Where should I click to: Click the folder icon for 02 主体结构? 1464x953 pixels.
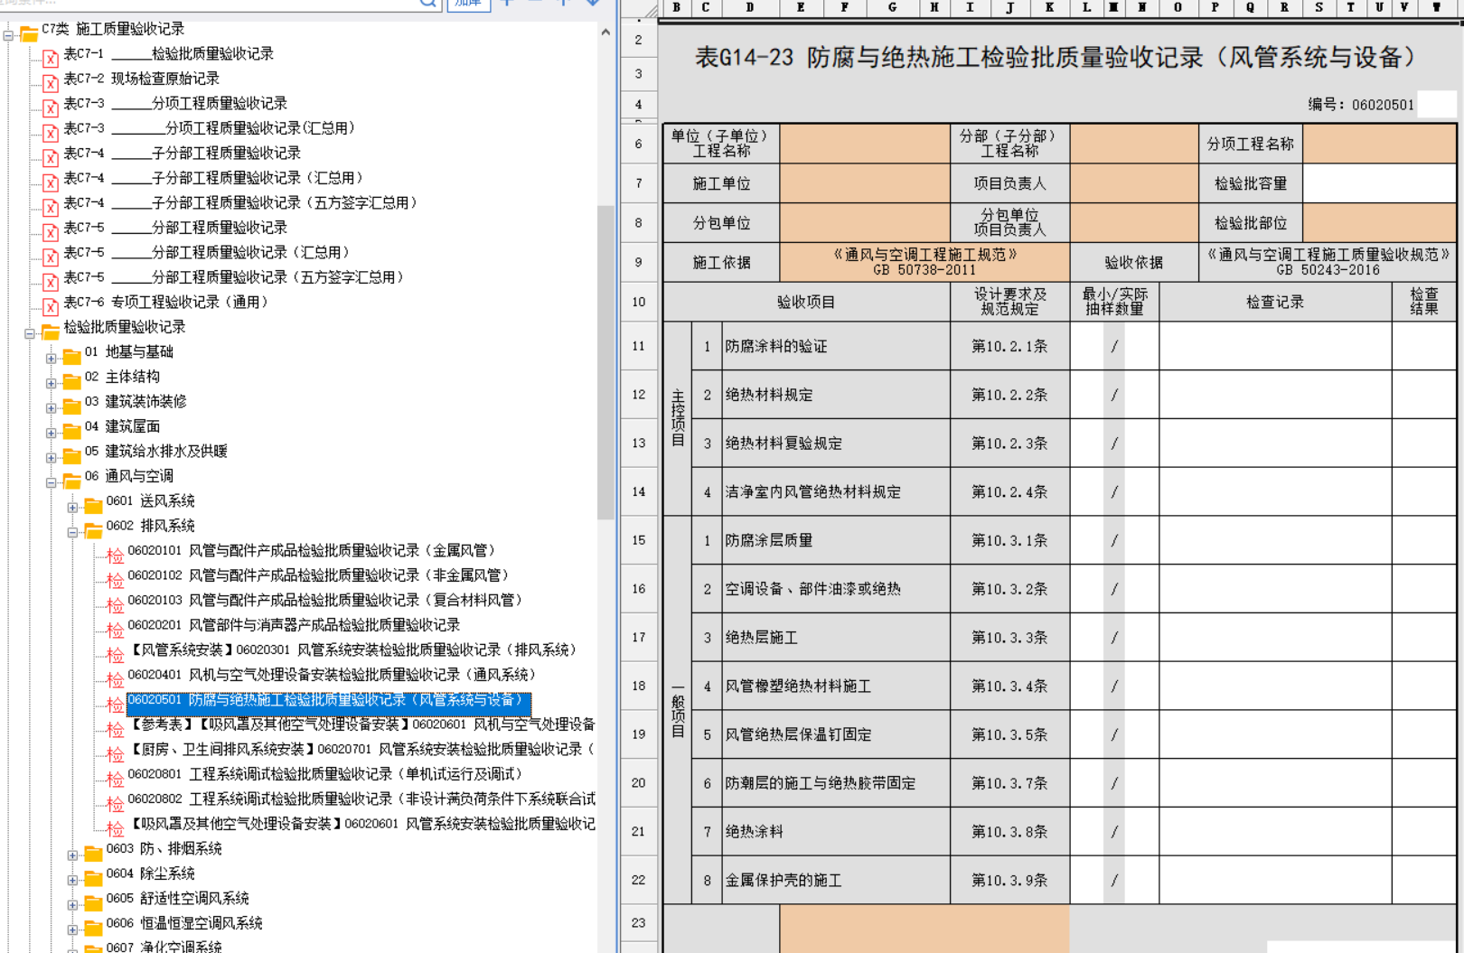(72, 381)
